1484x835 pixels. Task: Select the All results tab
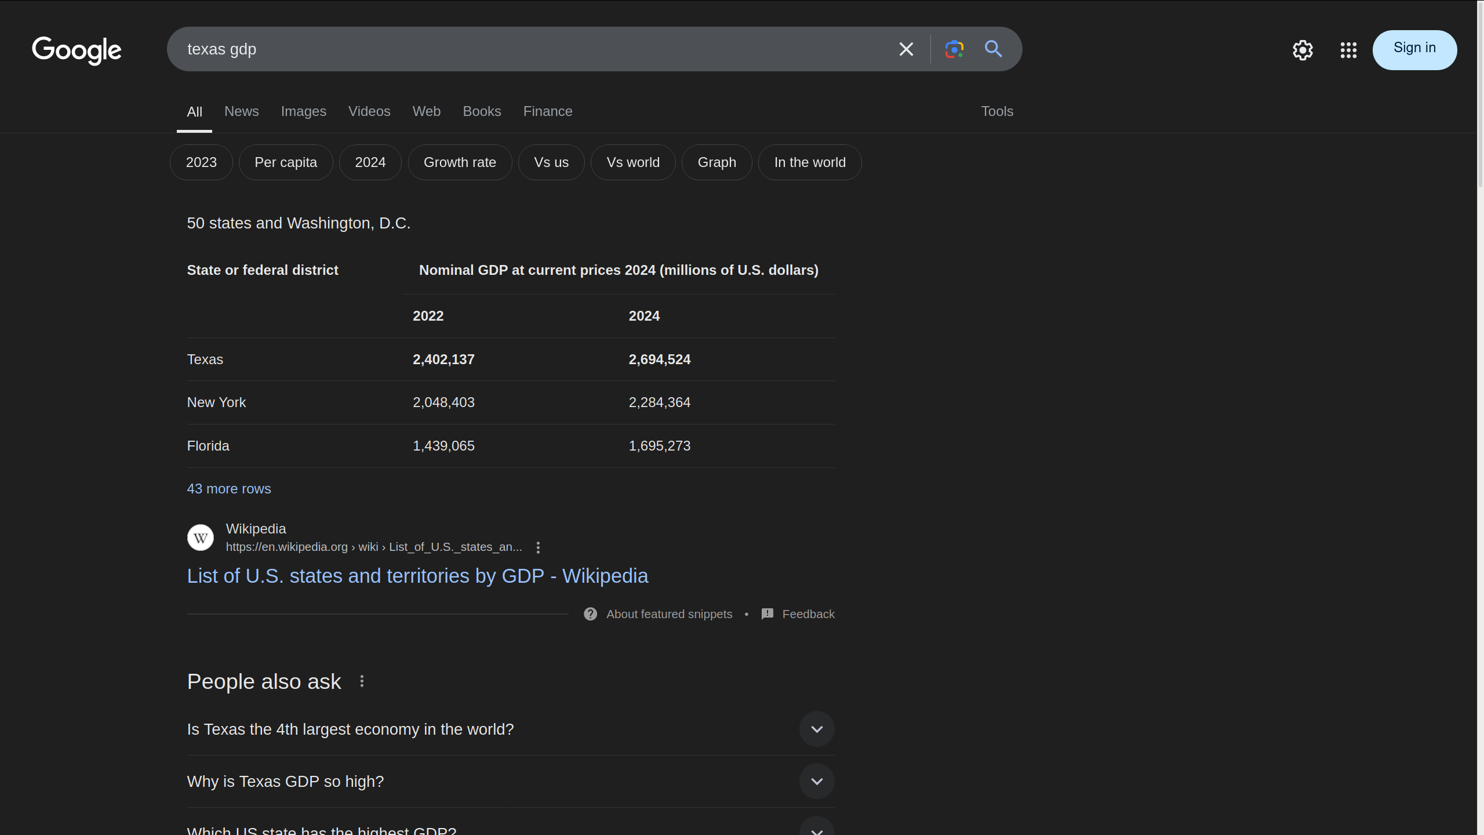pos(194,112)
